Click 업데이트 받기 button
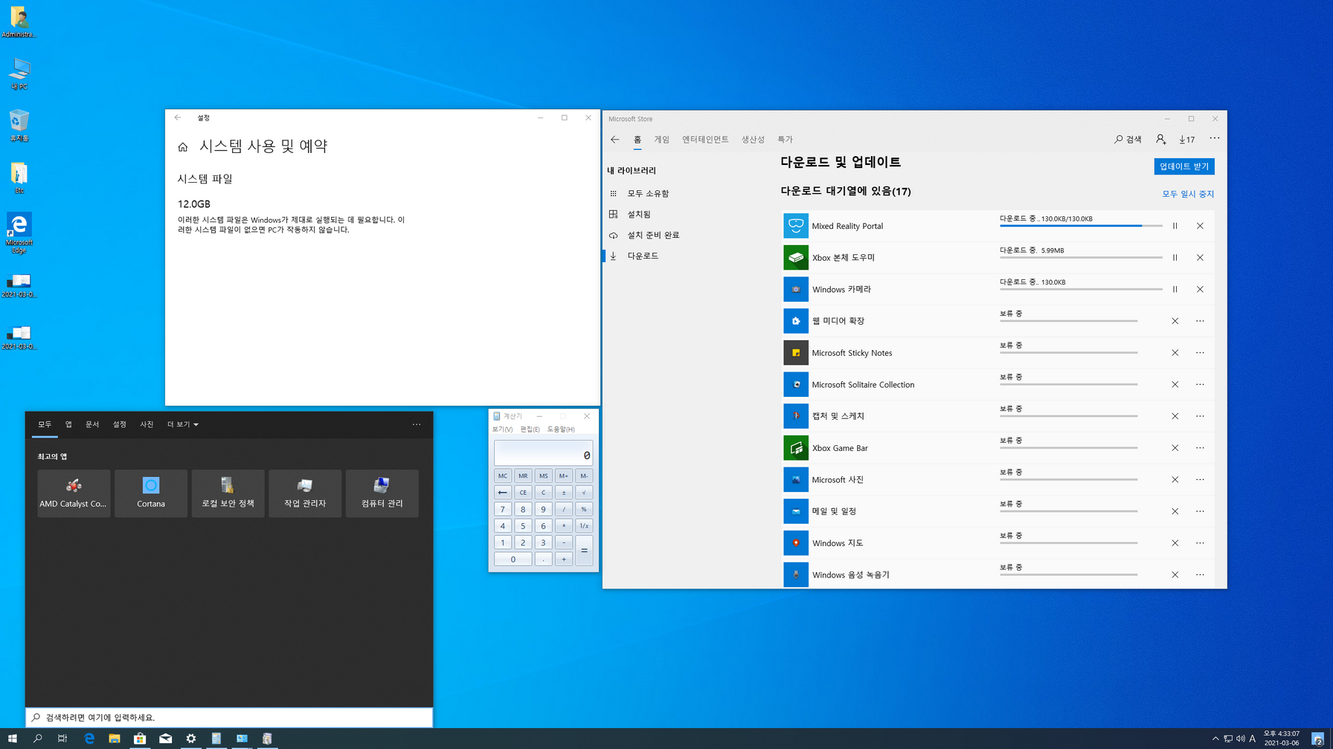Image resolution: width=1333 pixels, height=749 pixels. [x=1184, y=166]
